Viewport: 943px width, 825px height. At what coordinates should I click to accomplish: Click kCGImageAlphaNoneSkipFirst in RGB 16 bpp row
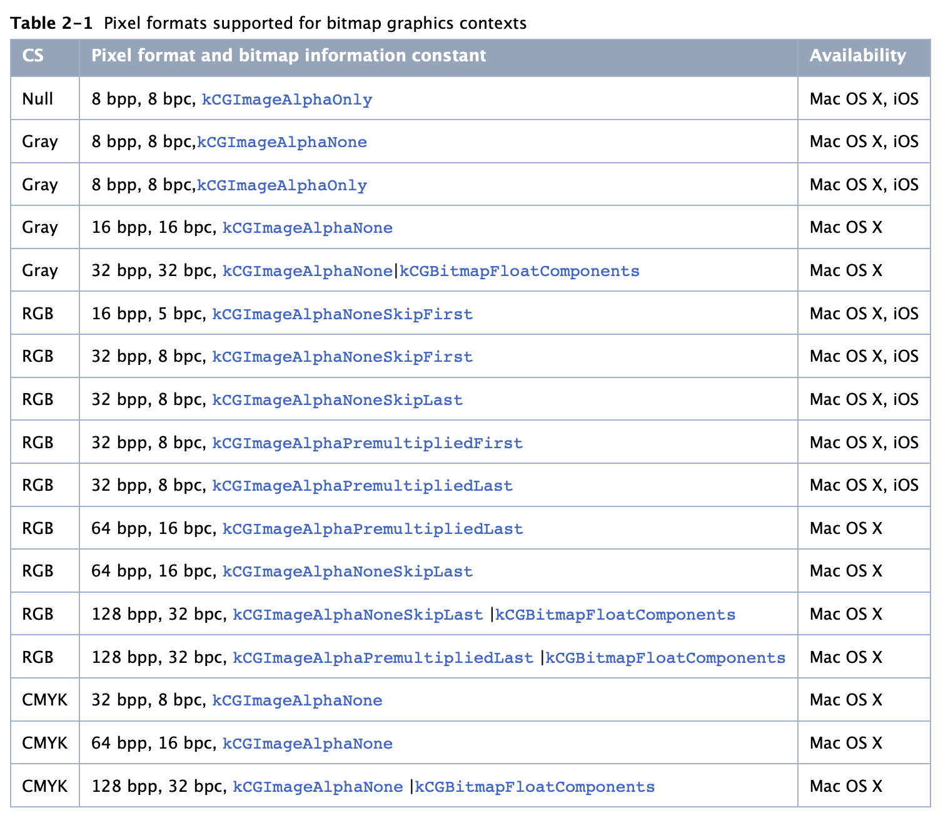tap(342, 314)
